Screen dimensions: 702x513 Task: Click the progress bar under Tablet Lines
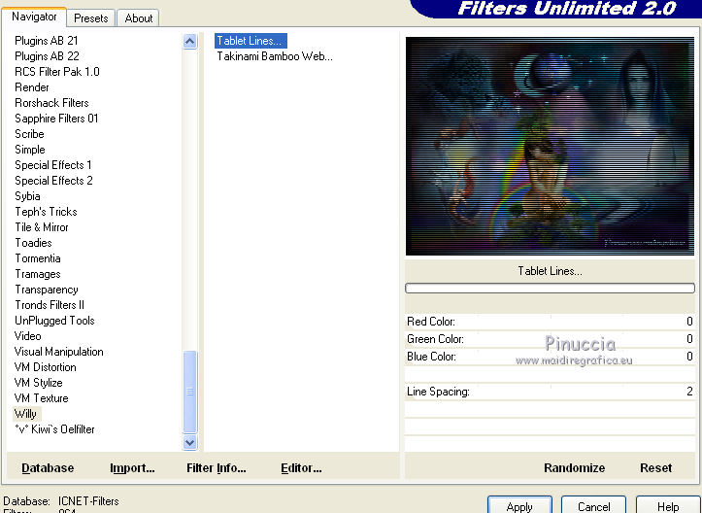tap(550, 289)
